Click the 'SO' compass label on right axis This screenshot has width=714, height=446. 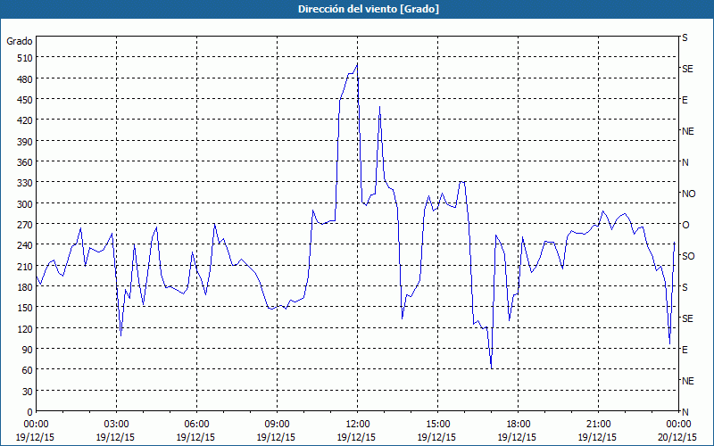point(688,256)
